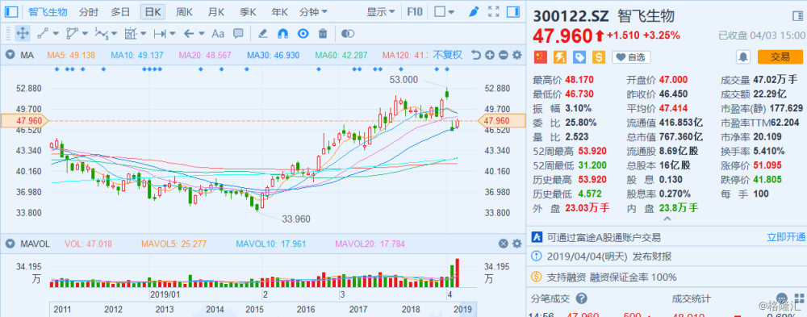Select the wave pattern drawing tool

(x=101, y=34)
